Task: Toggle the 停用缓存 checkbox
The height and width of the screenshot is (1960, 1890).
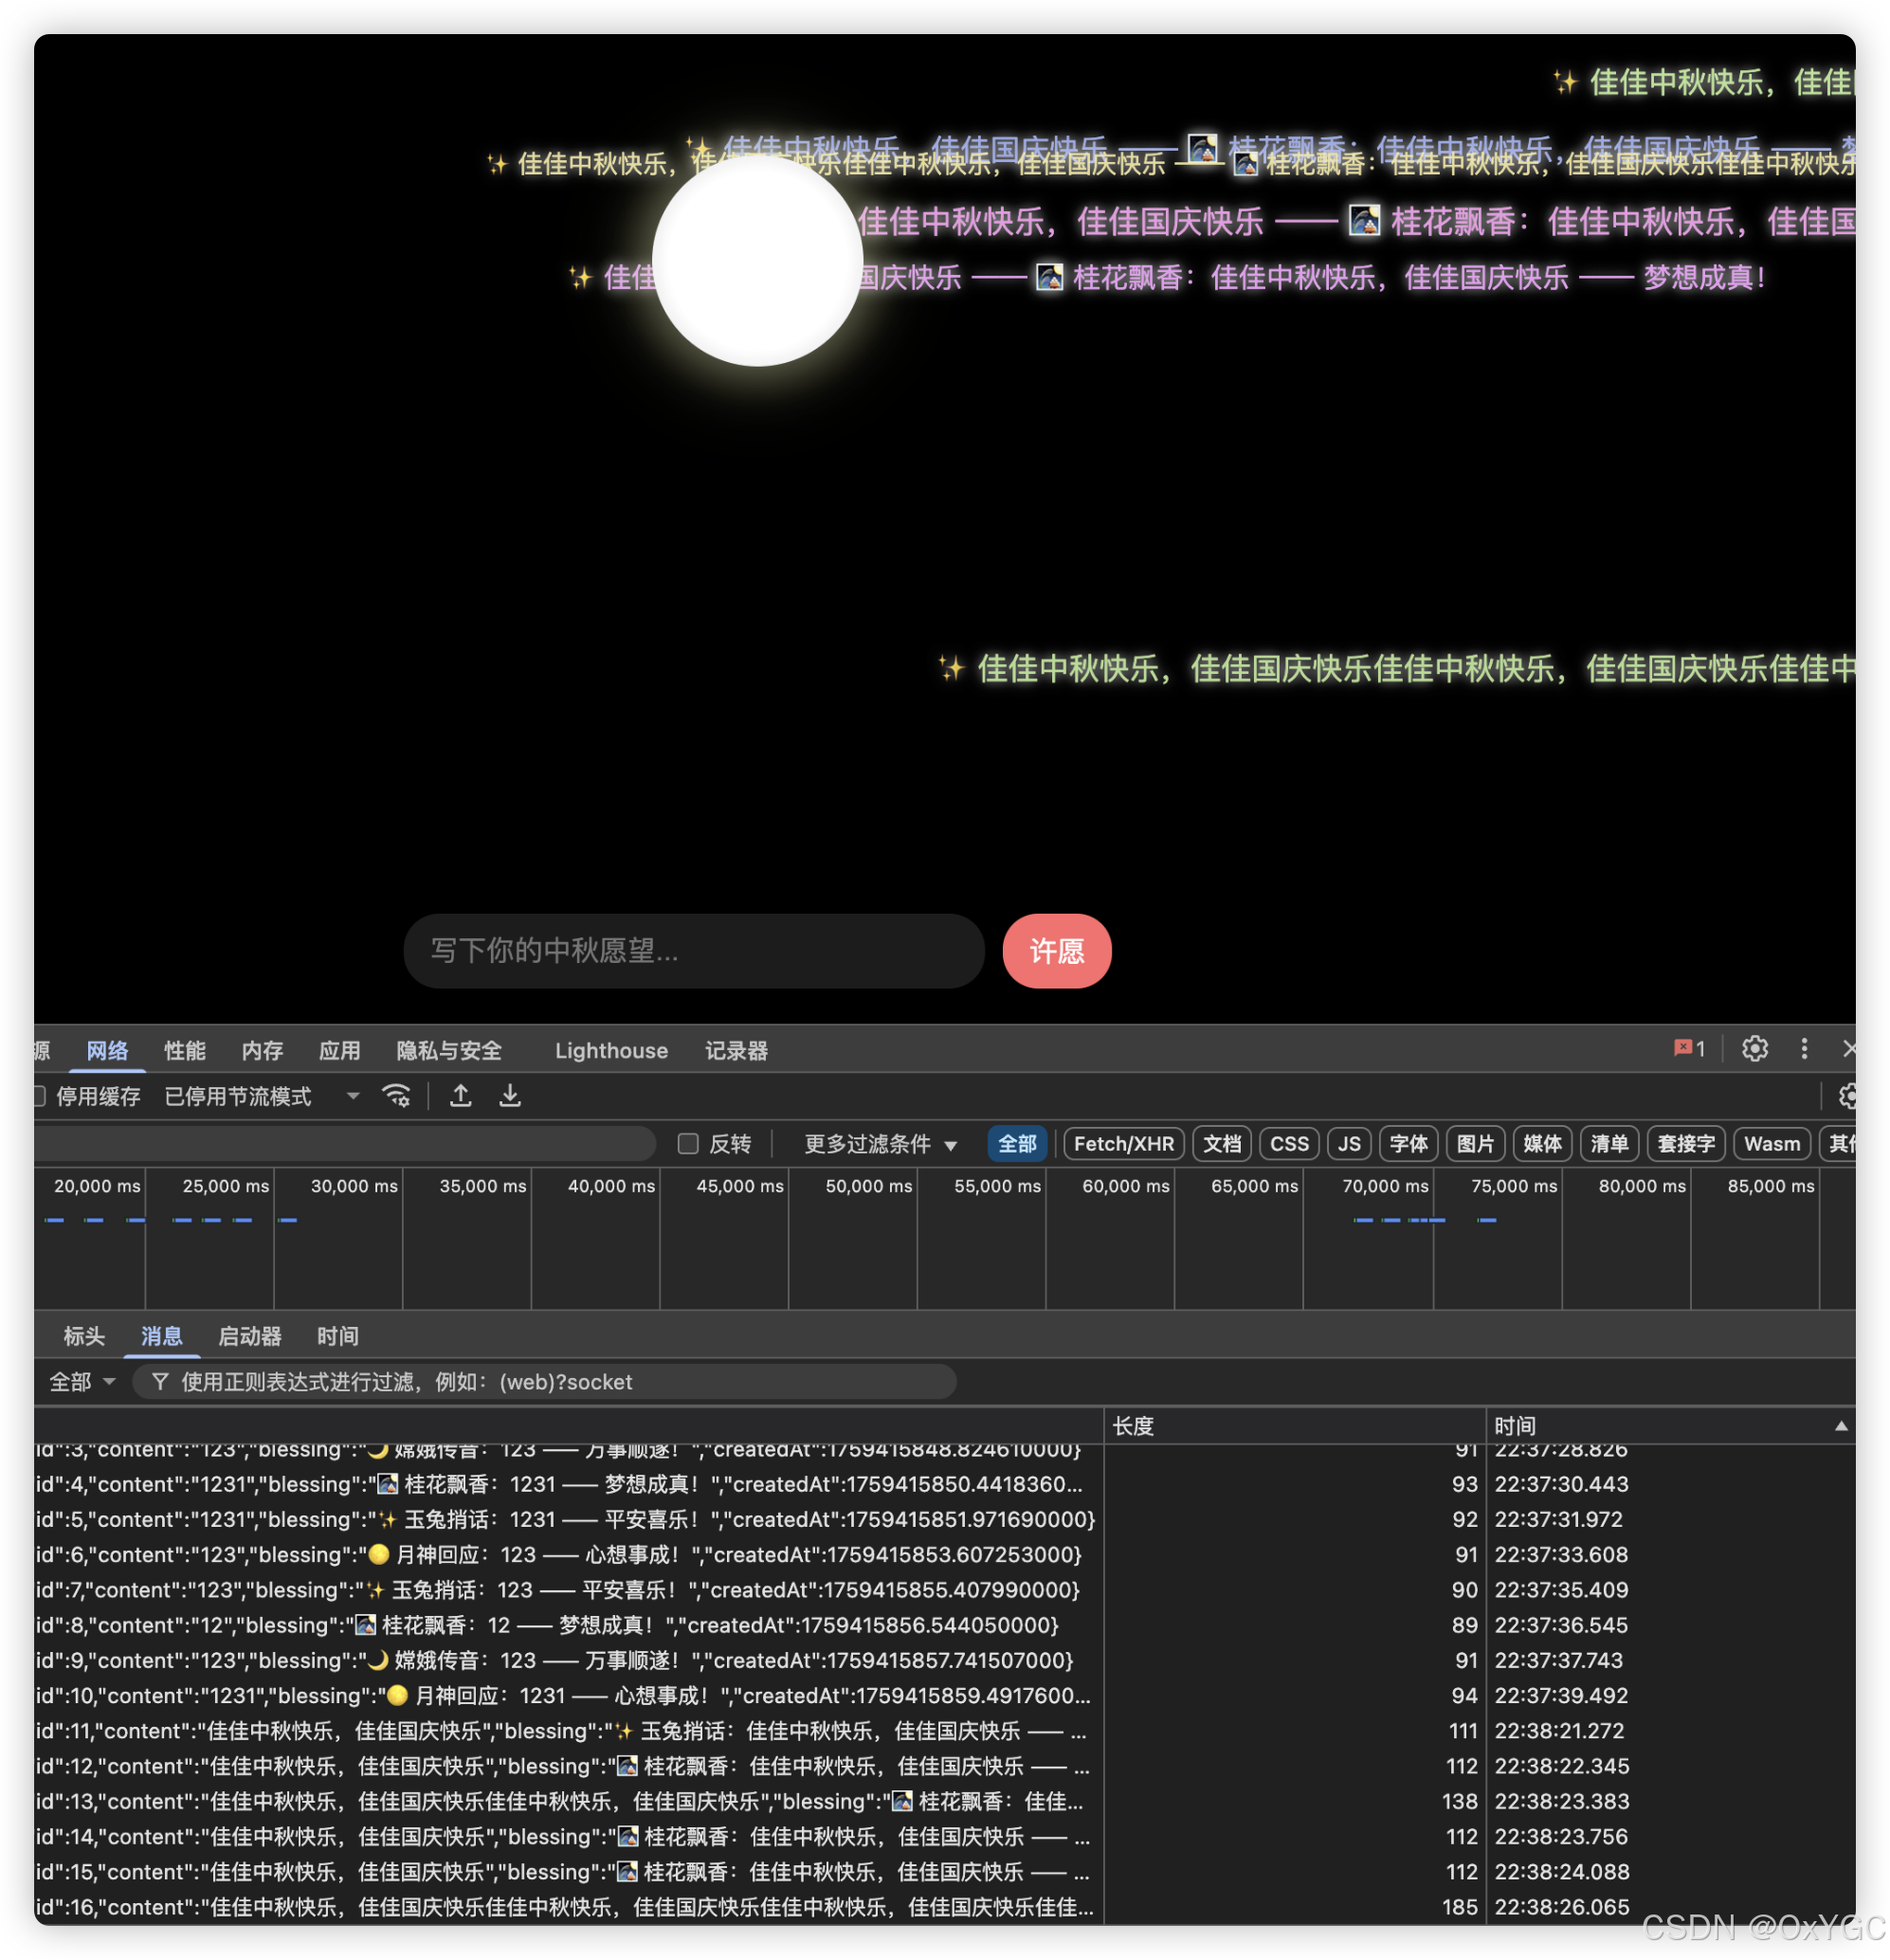Action: tap(40, 1096)
